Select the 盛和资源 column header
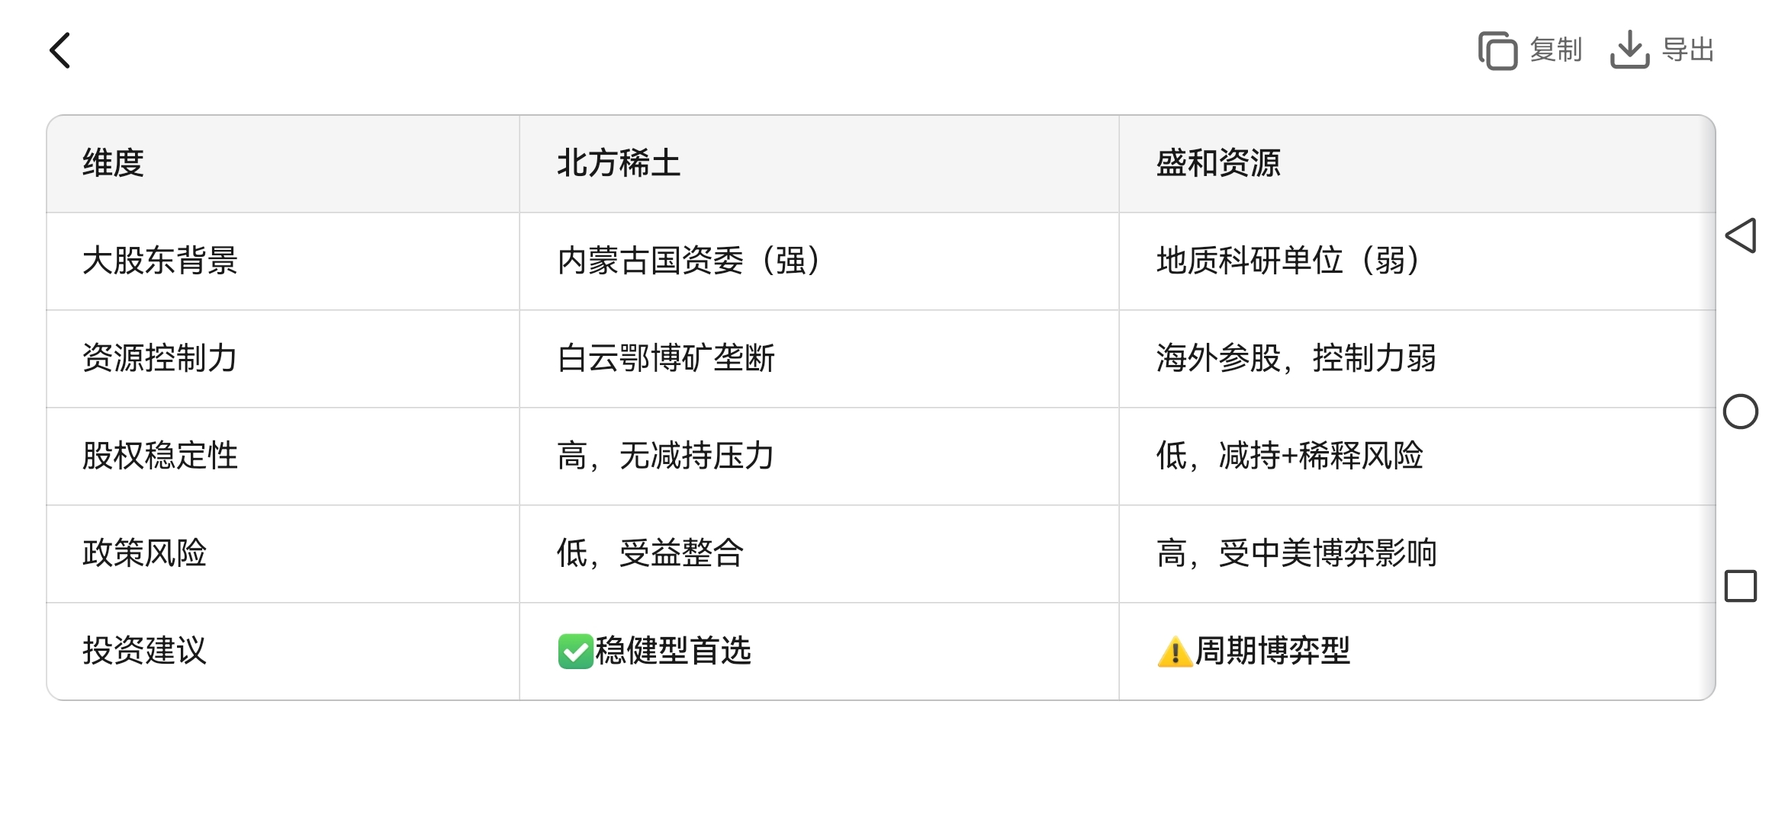The image size is (1785, 823). [1218, 163]
